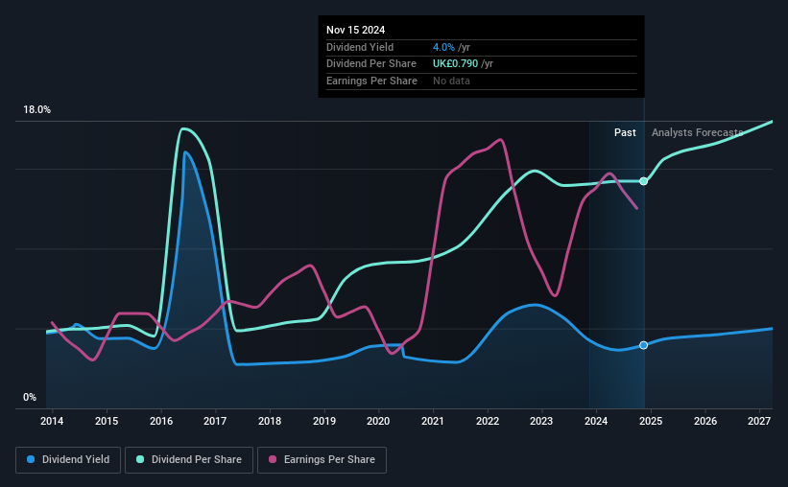Click the 2016 axis label
Image resolution: width=788 pixels, height=487 pixels.
(x=161, y=421)
